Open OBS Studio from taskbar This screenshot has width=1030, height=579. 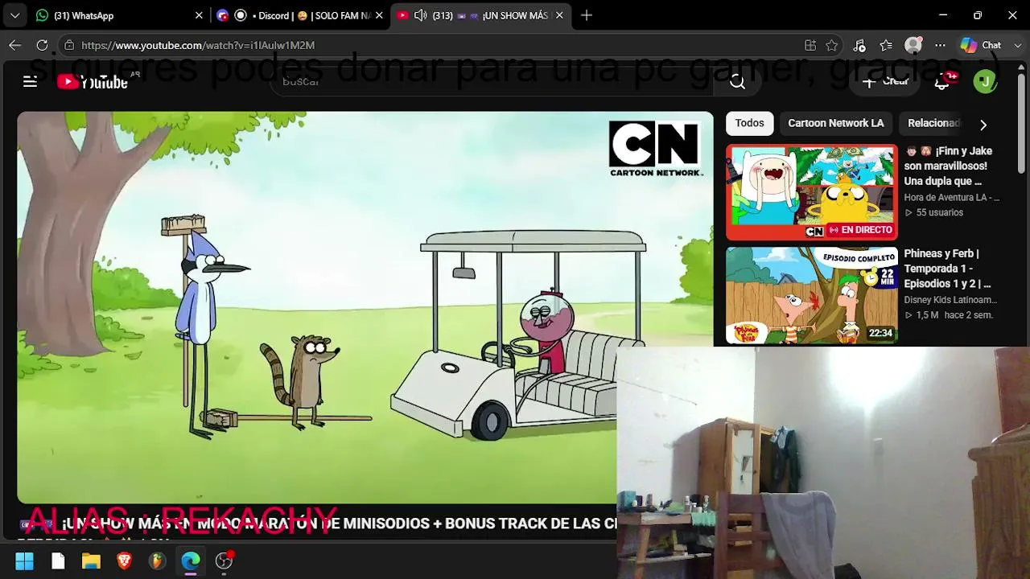[x=224, y=561]
